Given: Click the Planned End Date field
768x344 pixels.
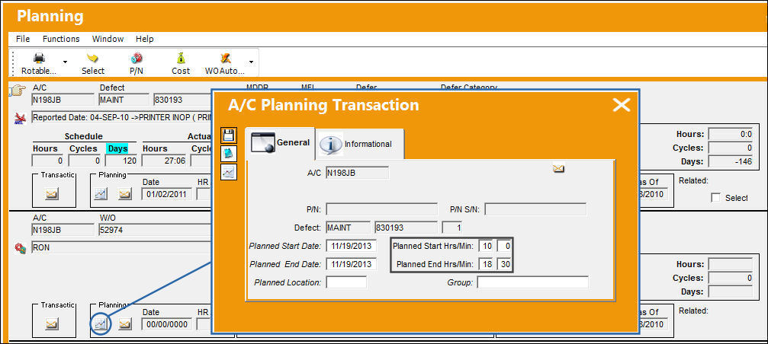Looking at the screenshot, I should click(x=352, y=264).
